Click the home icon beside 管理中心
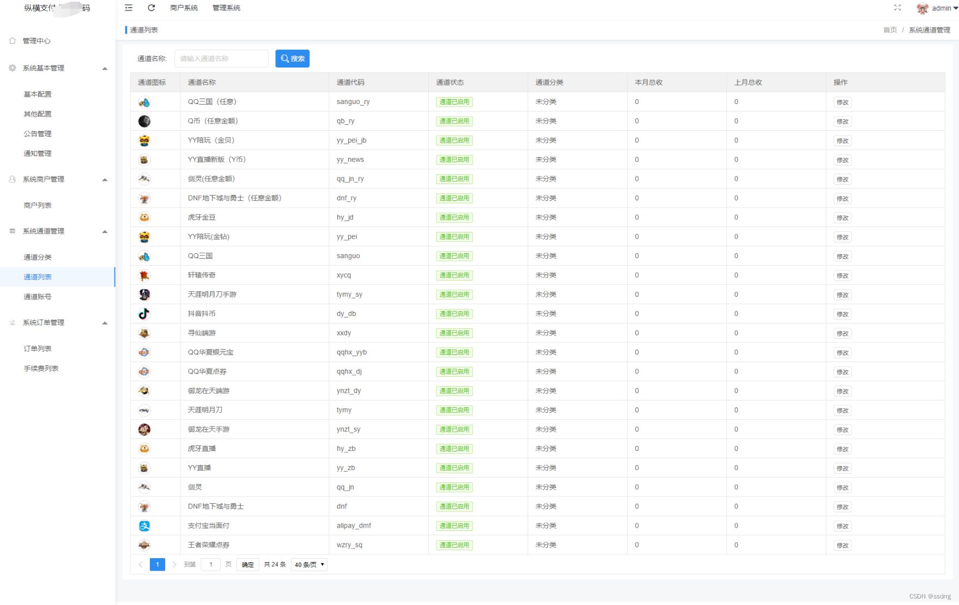The height and width of the screenshot is (605, 959). tap(13, 41)
